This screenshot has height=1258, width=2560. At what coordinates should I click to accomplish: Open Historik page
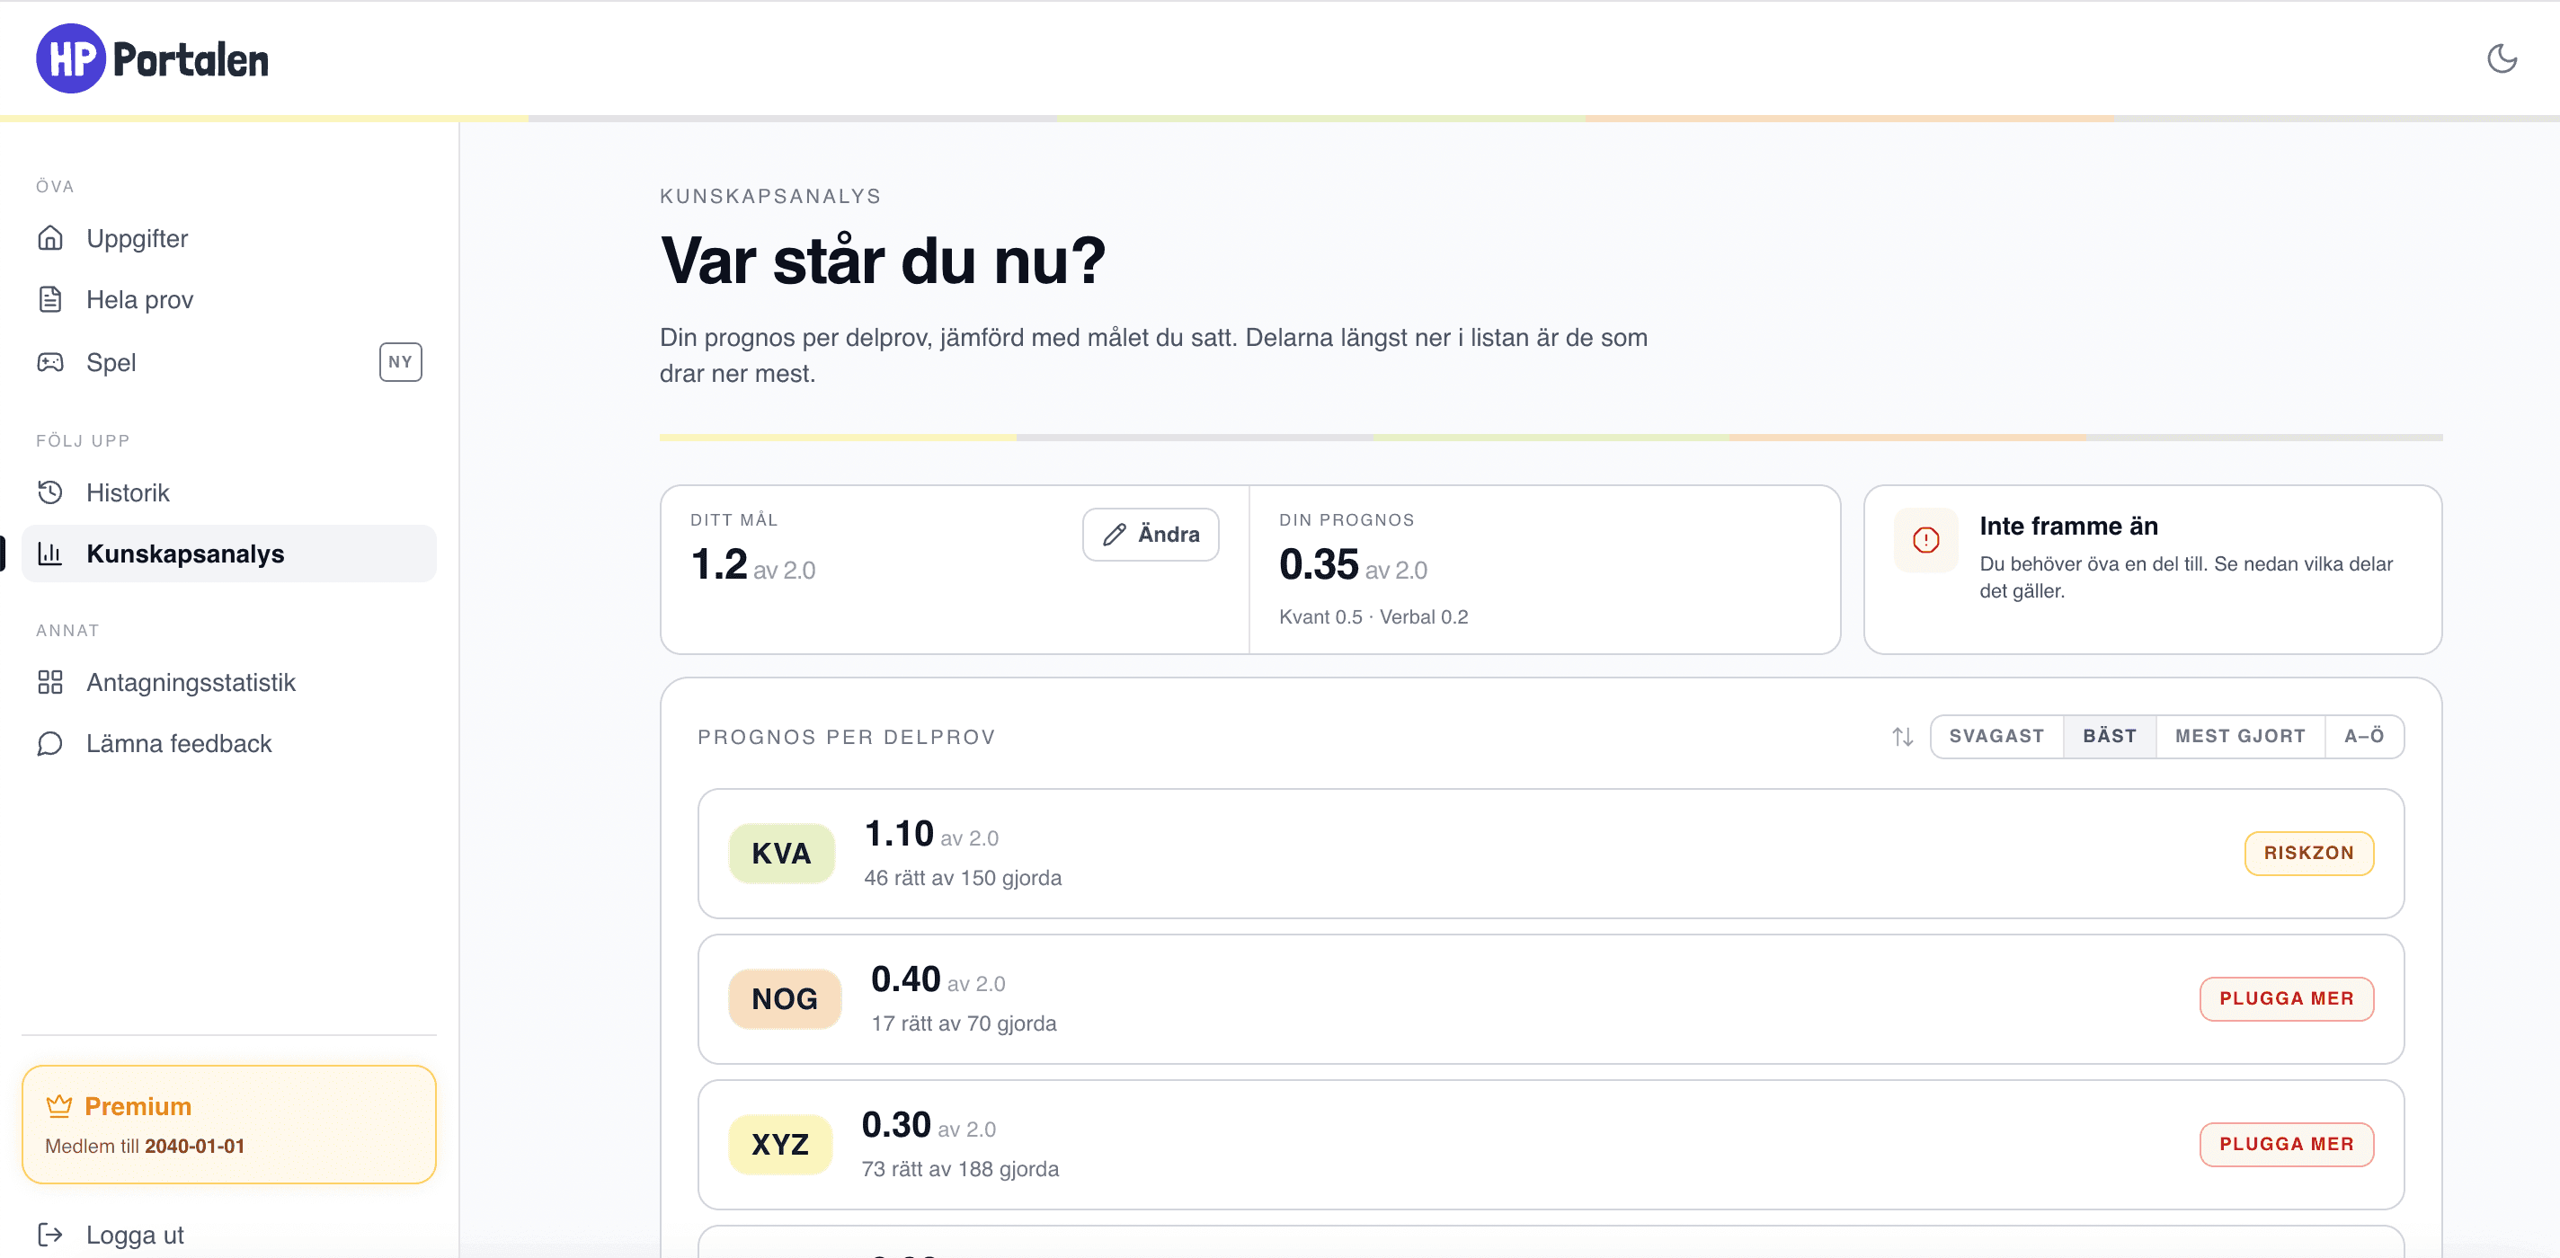click(228, 492)
